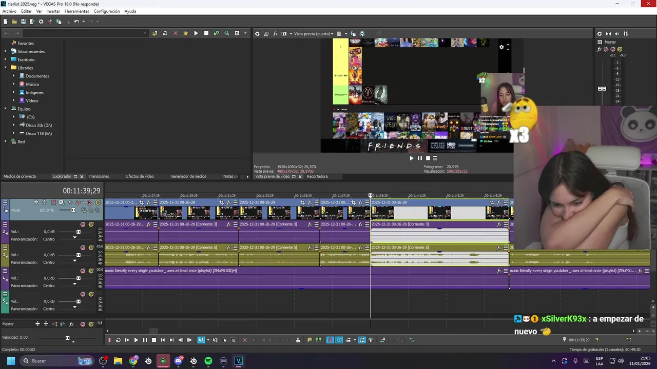The image size is (657, 369).
Task: Switch to Generador de medios tab
Action: (188, 176)
